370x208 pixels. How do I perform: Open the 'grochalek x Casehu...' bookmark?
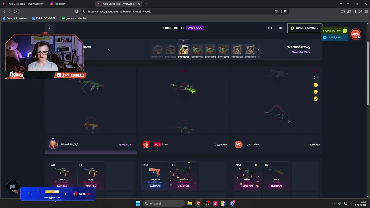(74, 18)
